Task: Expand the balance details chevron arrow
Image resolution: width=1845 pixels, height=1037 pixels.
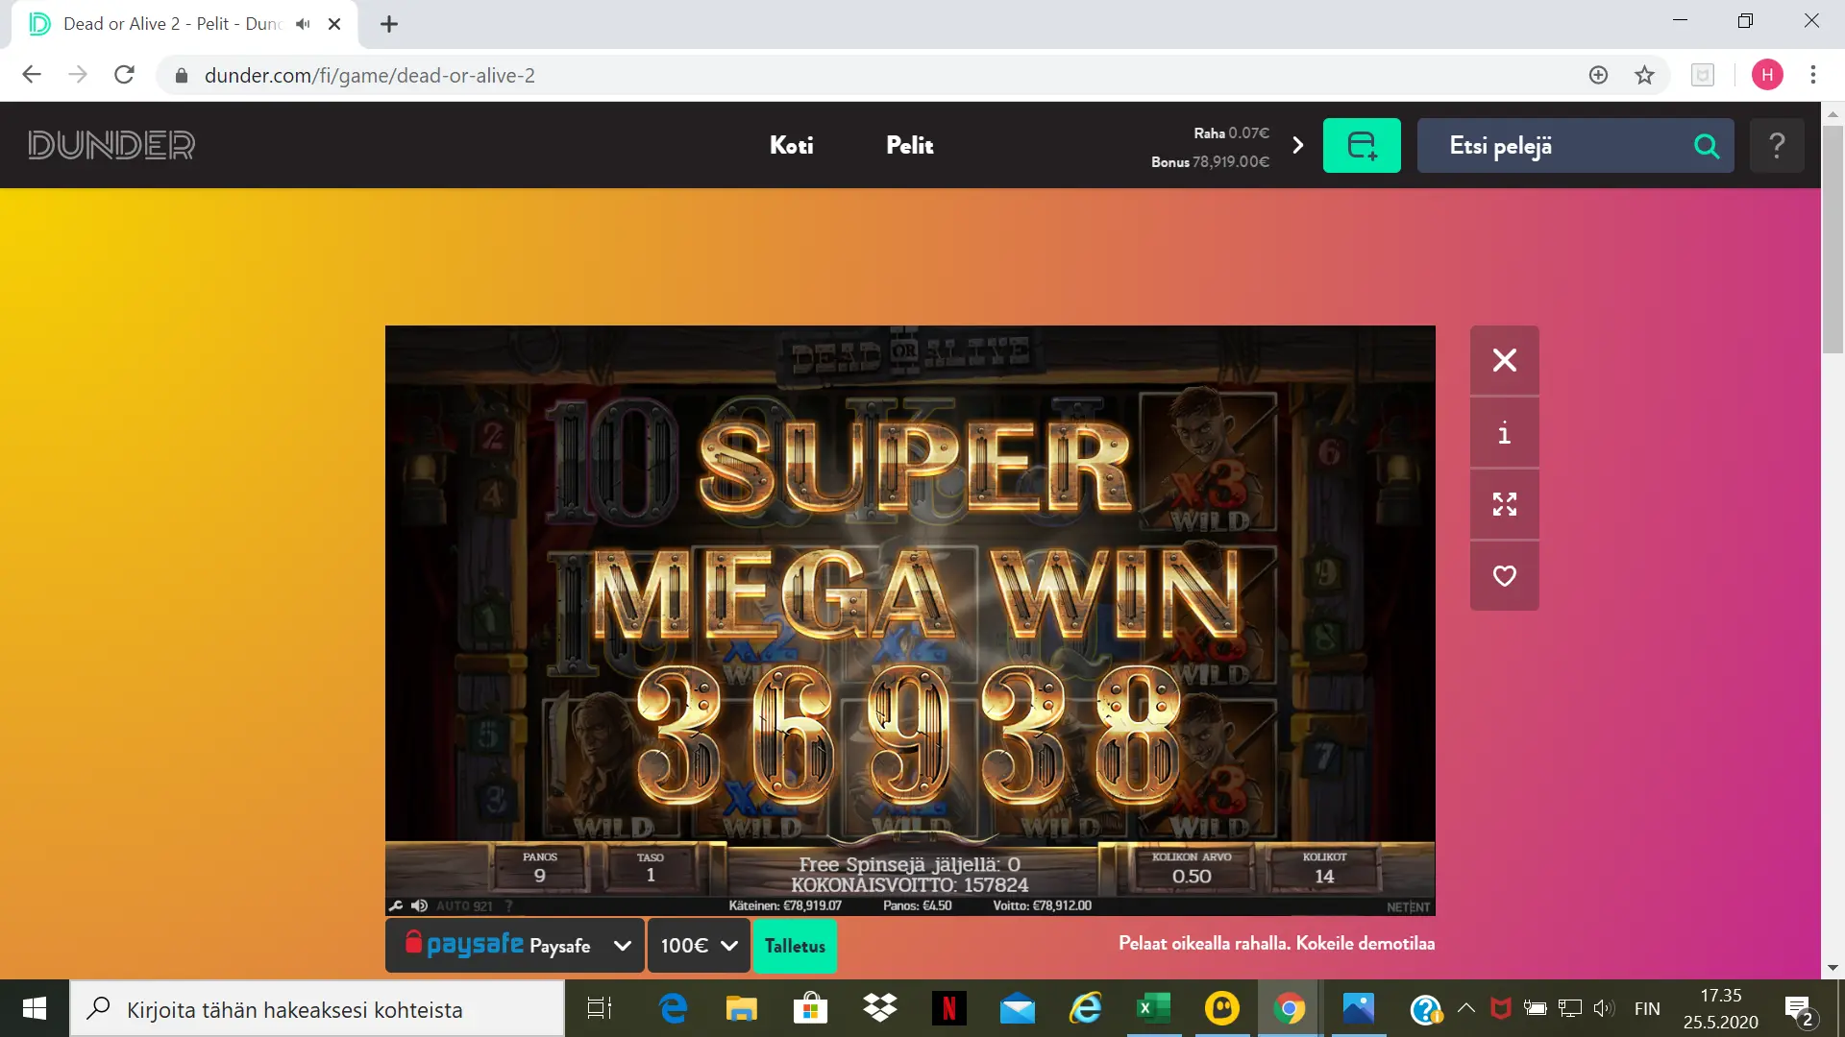Action: coord(1298,145)
